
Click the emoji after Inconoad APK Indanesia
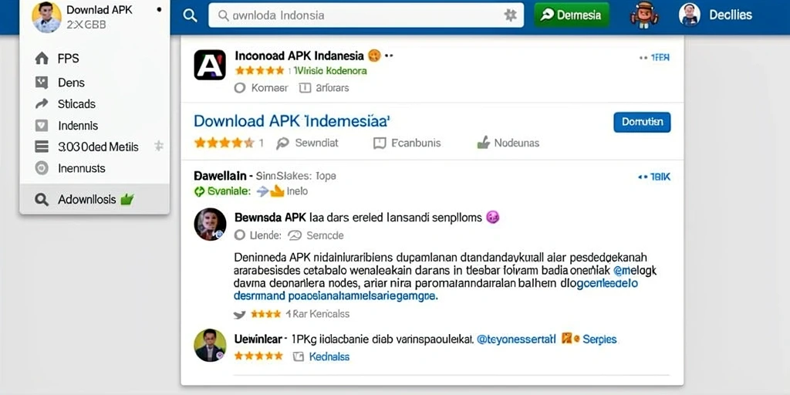[374, 56]
